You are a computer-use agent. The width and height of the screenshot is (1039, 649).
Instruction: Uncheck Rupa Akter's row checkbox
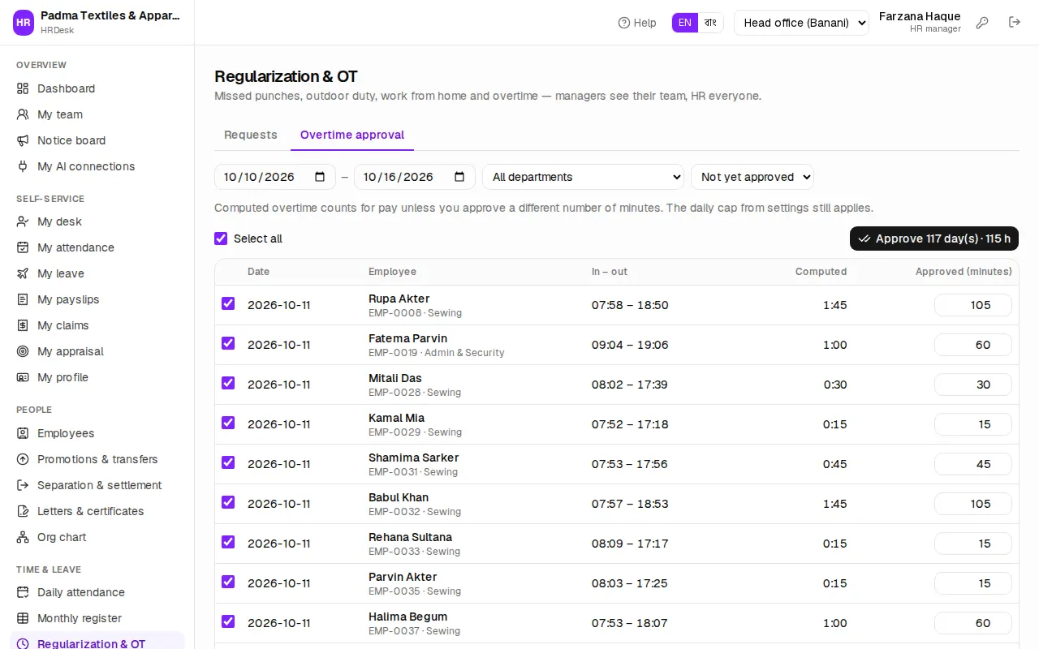pyautogui.click(x=228, y=303)
